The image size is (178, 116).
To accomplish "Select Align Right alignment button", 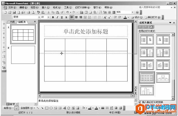I will point(81,17).
